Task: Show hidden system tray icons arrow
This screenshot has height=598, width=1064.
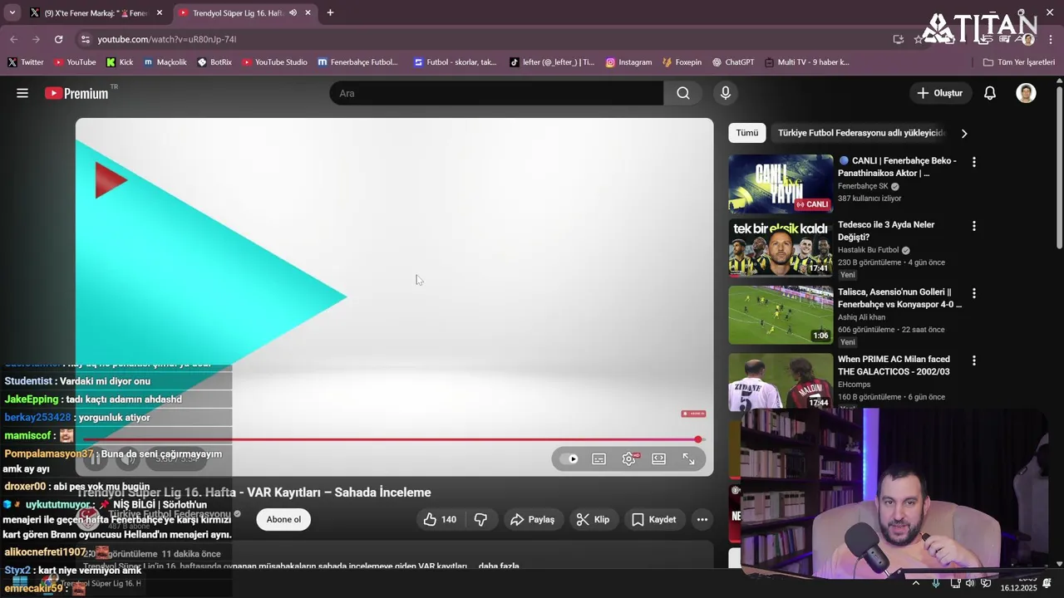Action: pos(917,583)
